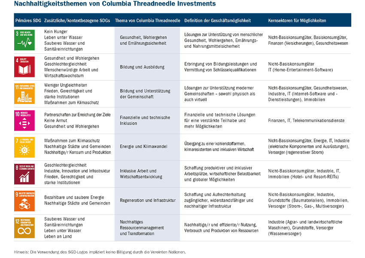Select theme cell 'Gesundheit, Wohlergehen und Ernährungssicherheit'
365x258 pixels.
[x=143, y=40]
